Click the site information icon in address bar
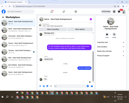Viewport: 129px width, 103px height. click(14, 6)
